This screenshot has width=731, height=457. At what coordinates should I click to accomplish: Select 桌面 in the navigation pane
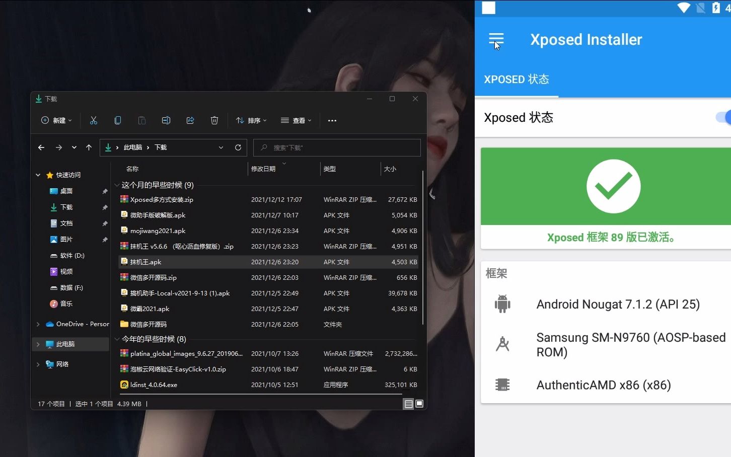click(66, 191)
